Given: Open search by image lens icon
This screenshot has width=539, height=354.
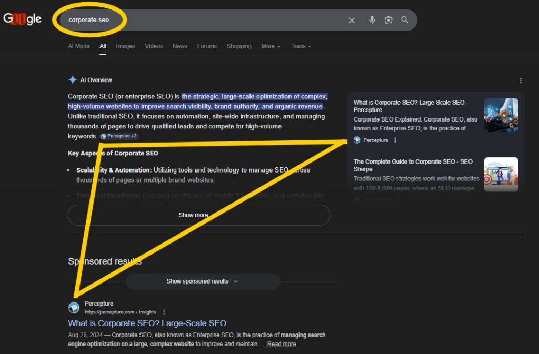Looking at the screenshot, I should coord(388,20).
